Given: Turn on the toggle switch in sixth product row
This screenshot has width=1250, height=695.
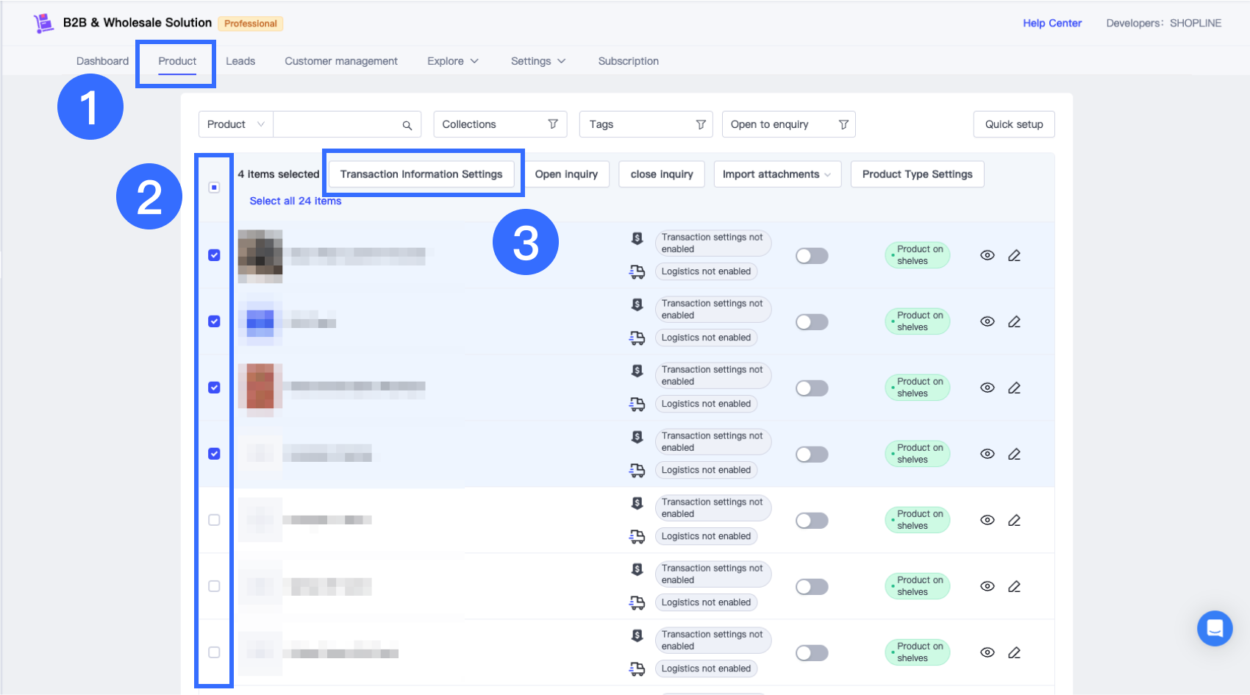Looking at the screenshot, I should click(812, 587).
